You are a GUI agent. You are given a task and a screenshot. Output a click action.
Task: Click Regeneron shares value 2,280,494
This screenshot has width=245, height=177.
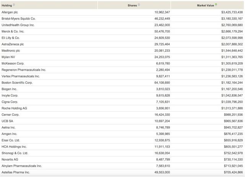coord(163,70)
